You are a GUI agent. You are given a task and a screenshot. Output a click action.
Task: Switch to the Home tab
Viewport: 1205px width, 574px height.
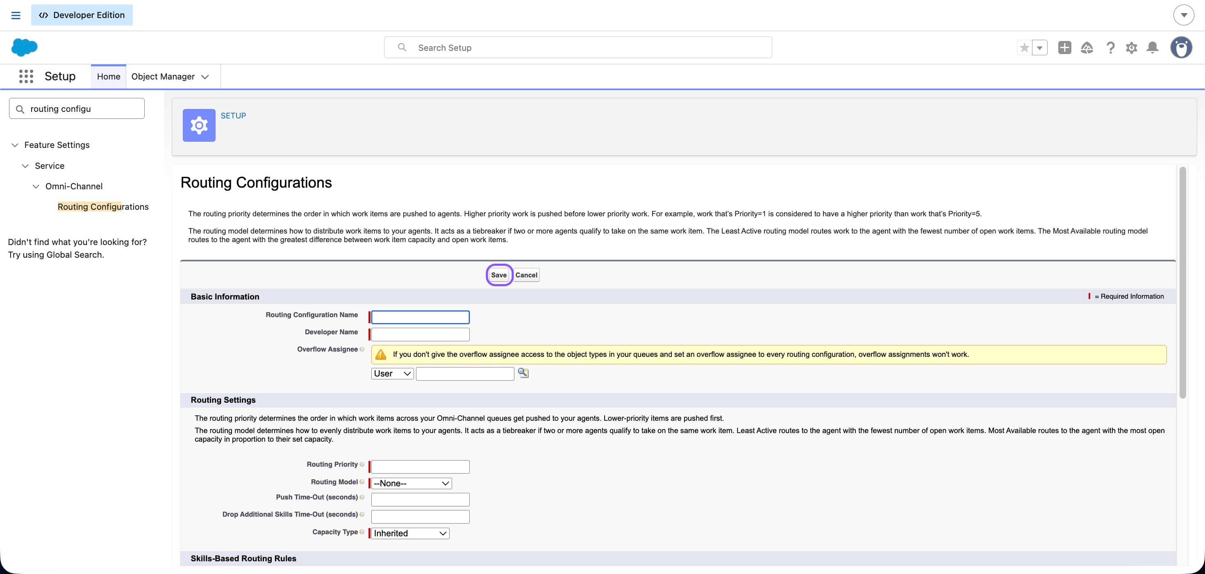tap(109, 76)
